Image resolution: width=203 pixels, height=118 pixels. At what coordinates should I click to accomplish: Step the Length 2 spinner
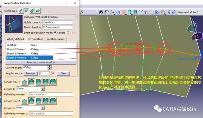[x=43, y=108]
